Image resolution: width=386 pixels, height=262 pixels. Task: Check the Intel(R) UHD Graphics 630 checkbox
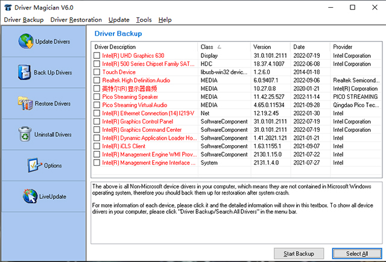[x=96, y=55]
